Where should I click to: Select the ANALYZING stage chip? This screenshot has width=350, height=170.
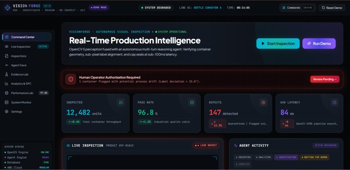pos(264,157)
